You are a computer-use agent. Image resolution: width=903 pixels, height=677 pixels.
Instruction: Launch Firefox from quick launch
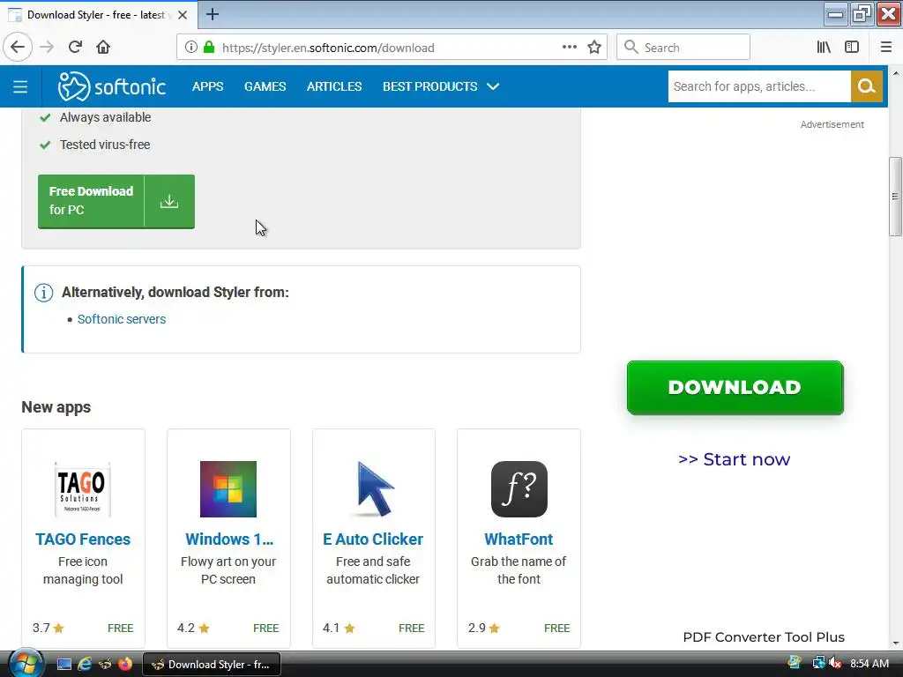[x=125, y=665]
